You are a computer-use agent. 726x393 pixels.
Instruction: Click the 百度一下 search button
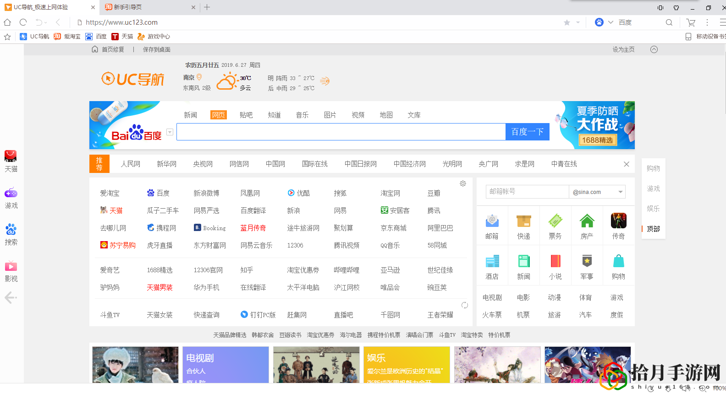tap(528, 132)
